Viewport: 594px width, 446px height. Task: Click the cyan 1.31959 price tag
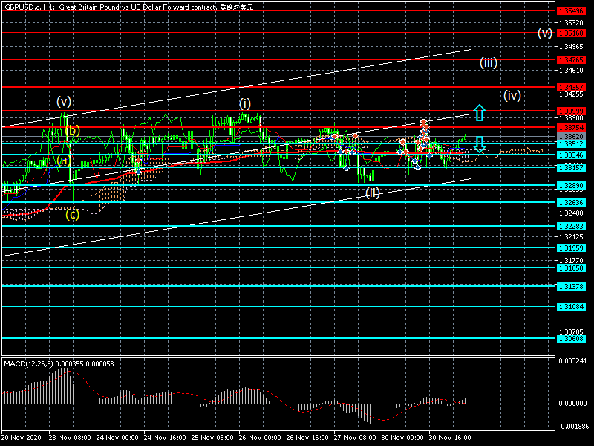click(571, 248)
